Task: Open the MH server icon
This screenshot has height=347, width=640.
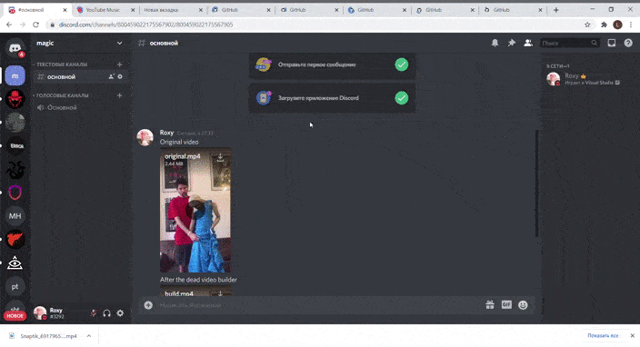Action: click(15, 216)
